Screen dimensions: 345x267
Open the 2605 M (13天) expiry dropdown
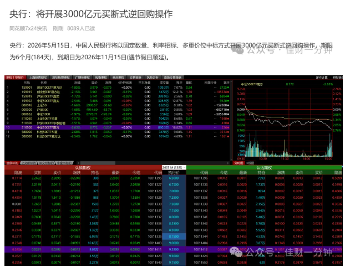[x=174, y=167]
